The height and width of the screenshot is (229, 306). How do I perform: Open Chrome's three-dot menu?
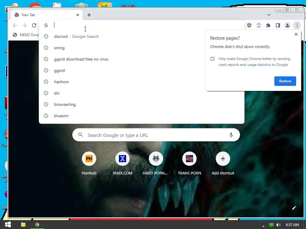[x=297, y=25]
